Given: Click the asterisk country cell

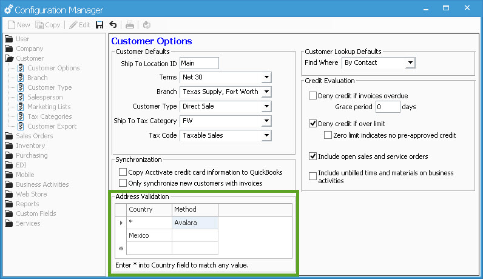Looking at the screenshot, I should click(x=149, y=223).
